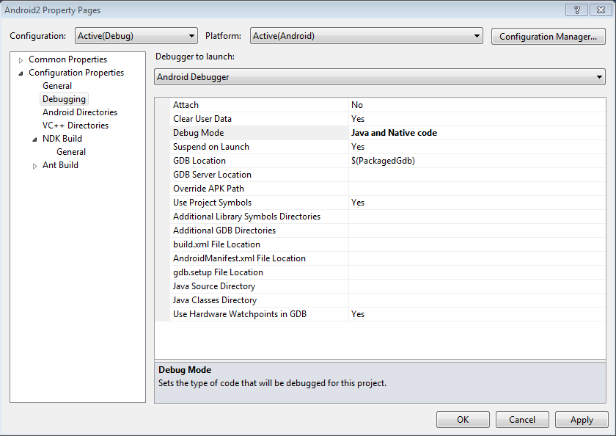Click the Apply button
The image size is (616, 436).
click(582, 420)
